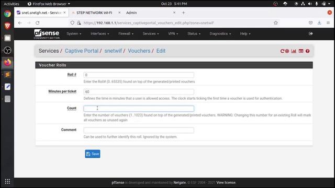Show applications grid

pyautogui.click(x=7, y=181)
